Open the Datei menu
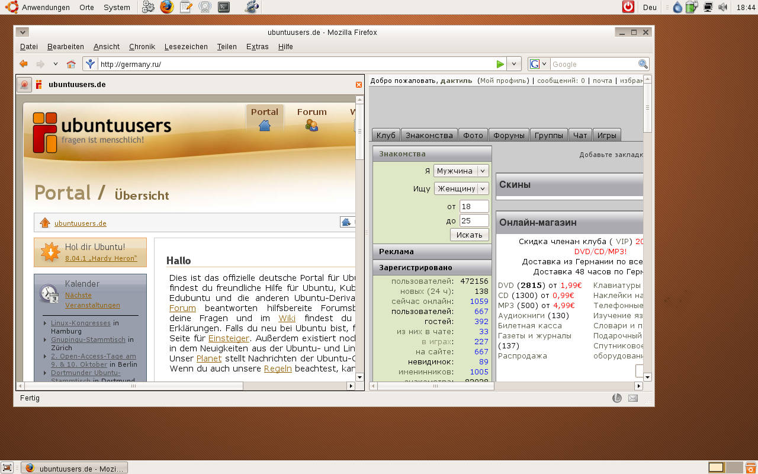The width and height of the screenshot is (758, 474). 29,47
